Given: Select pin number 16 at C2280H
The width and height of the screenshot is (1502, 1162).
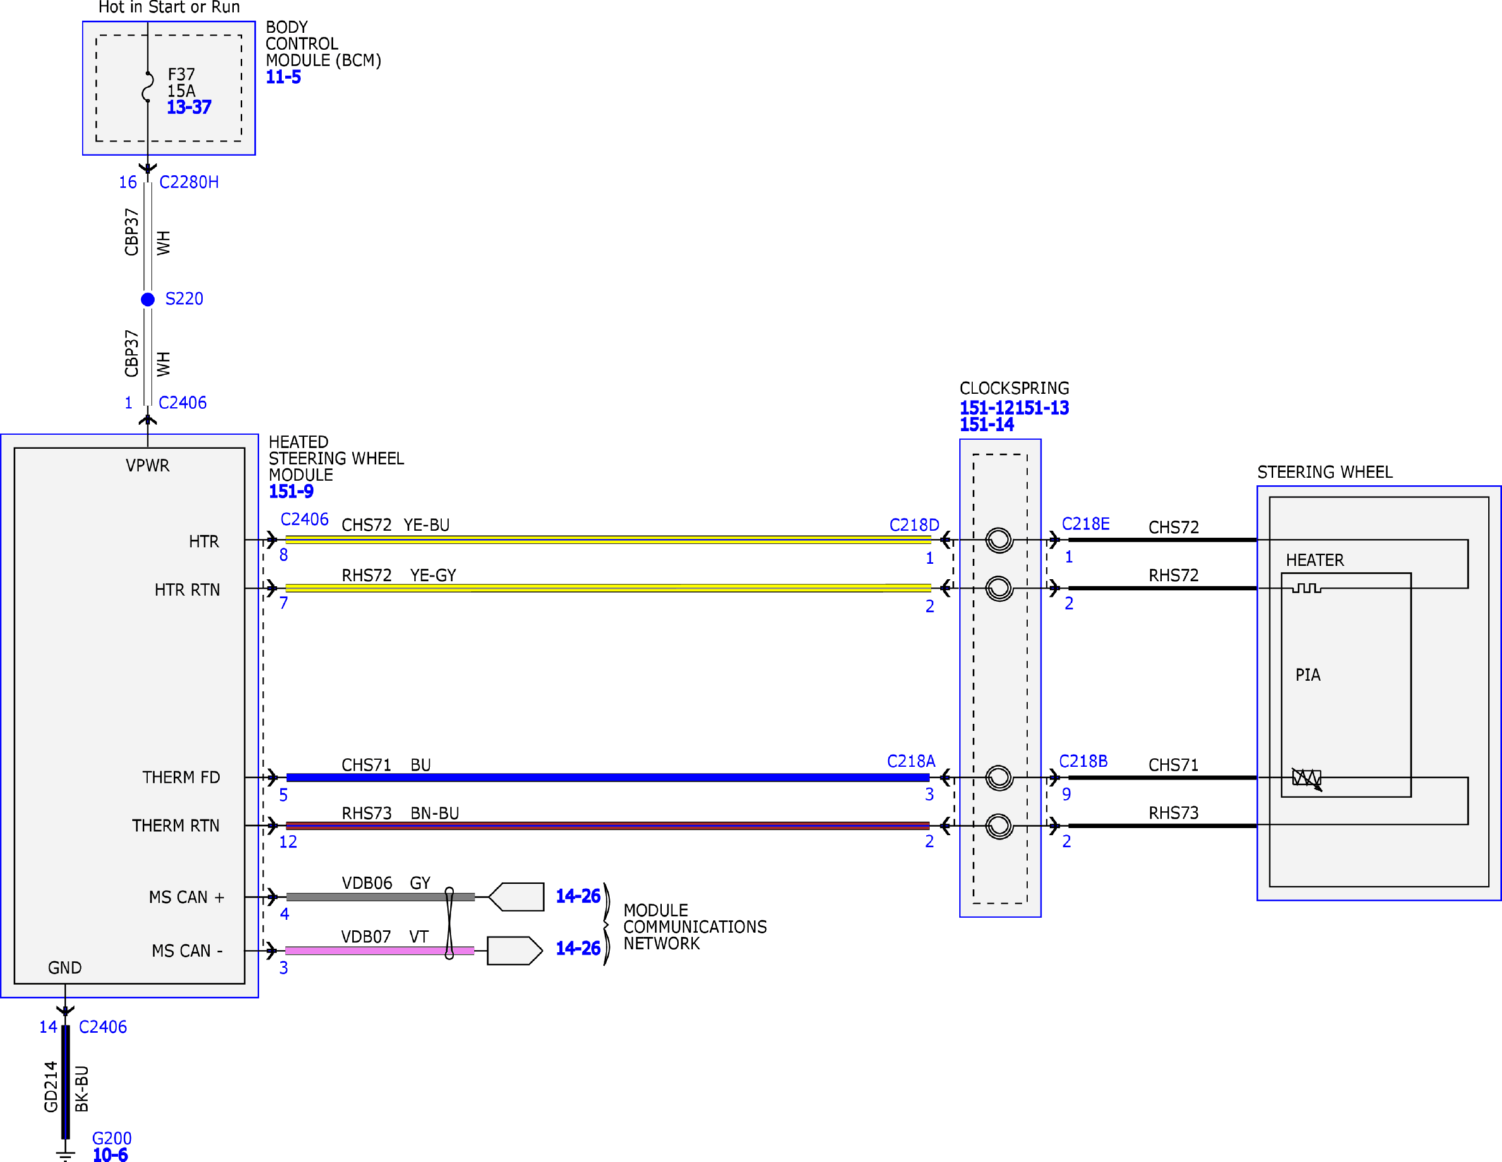Looking at the screenshot, I should pos(128,183).
